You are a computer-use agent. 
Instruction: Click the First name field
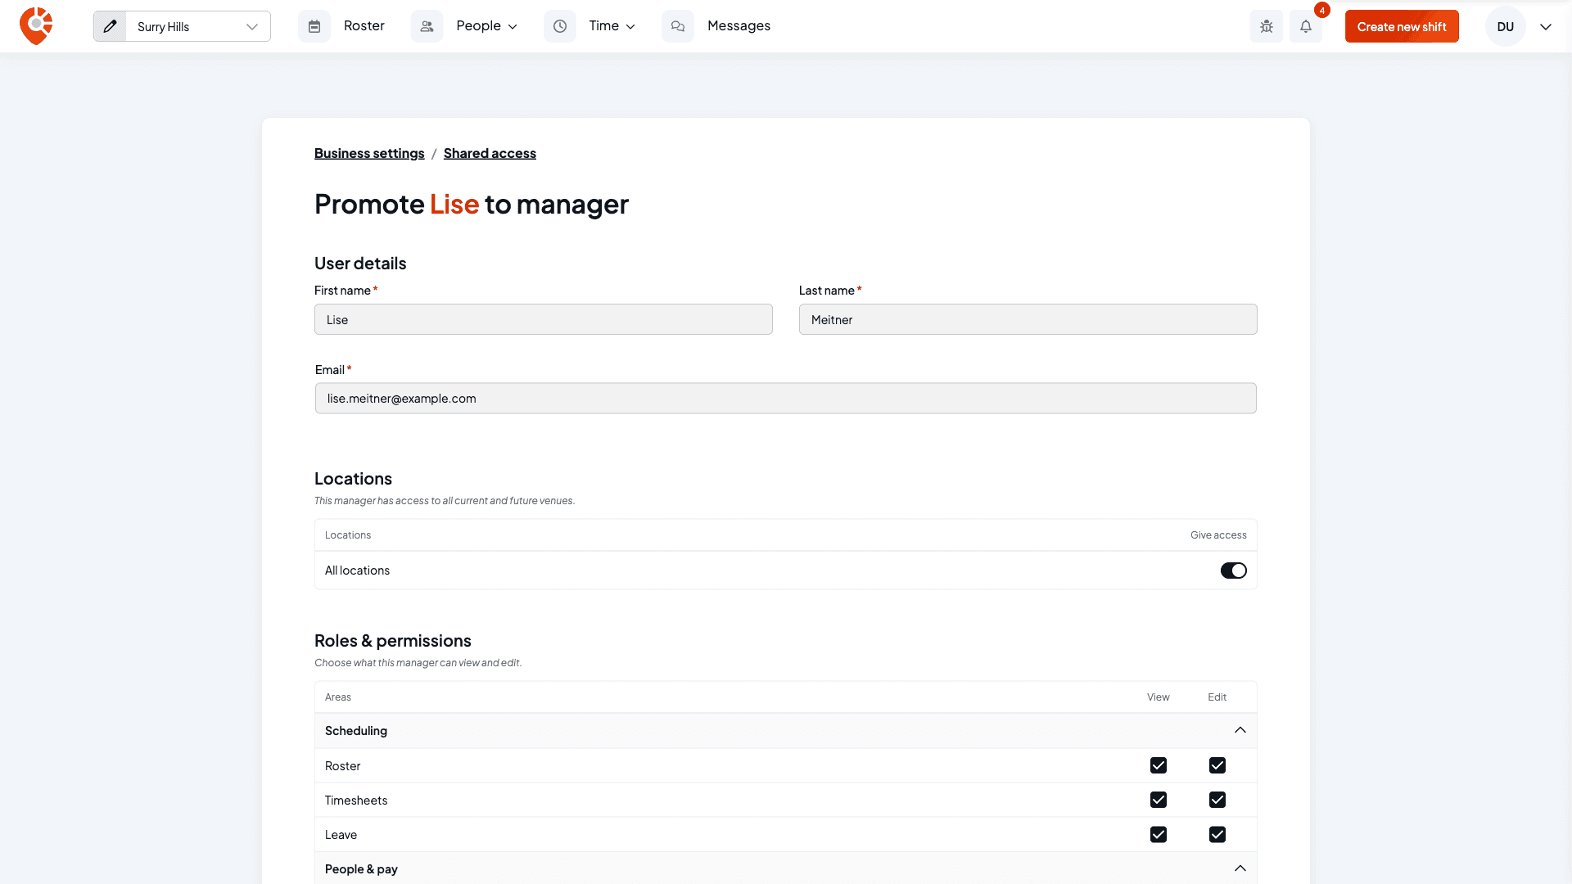click(544, 319)
